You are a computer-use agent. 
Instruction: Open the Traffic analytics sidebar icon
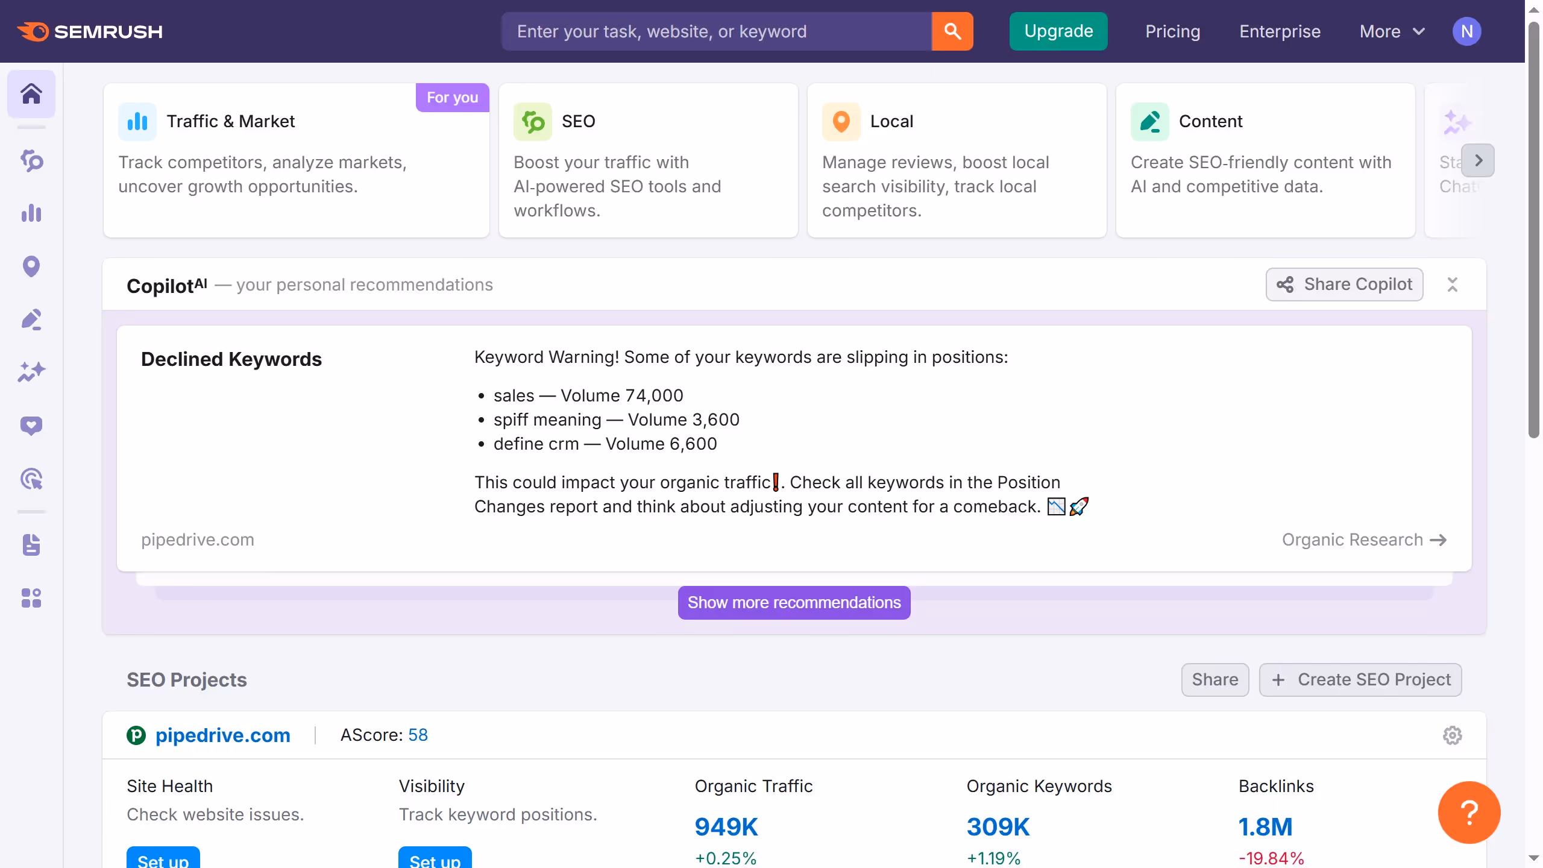pos(31,214)
